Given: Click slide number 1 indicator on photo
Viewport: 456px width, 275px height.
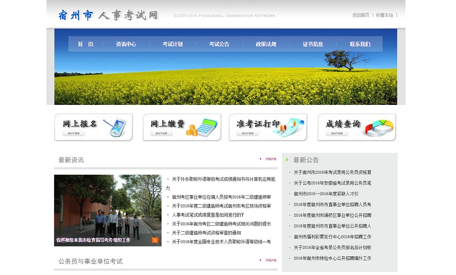Looking at the screenshot, I should coord(155,240).
